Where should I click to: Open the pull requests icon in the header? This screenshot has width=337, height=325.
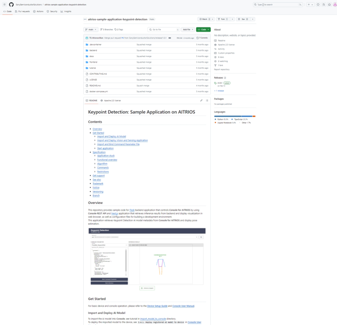(324, 5)
